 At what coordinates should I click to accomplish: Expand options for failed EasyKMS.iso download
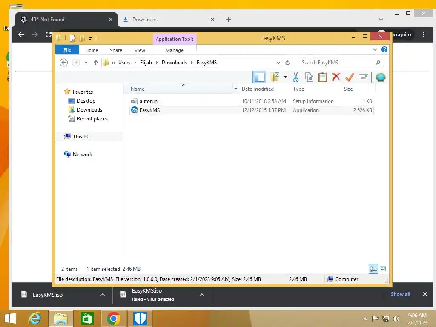pos(202,295)
